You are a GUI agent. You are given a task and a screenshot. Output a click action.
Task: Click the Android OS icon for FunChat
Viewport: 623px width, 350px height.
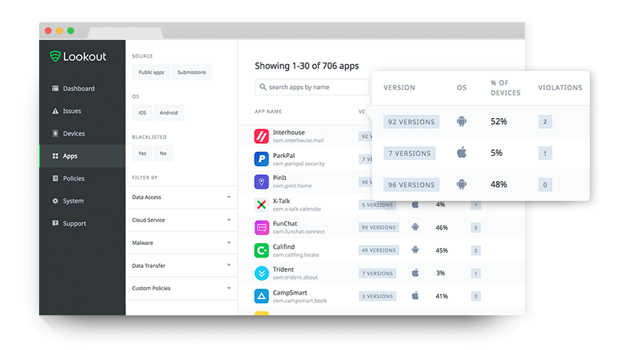pyautogui.click(x=415, y=227)
